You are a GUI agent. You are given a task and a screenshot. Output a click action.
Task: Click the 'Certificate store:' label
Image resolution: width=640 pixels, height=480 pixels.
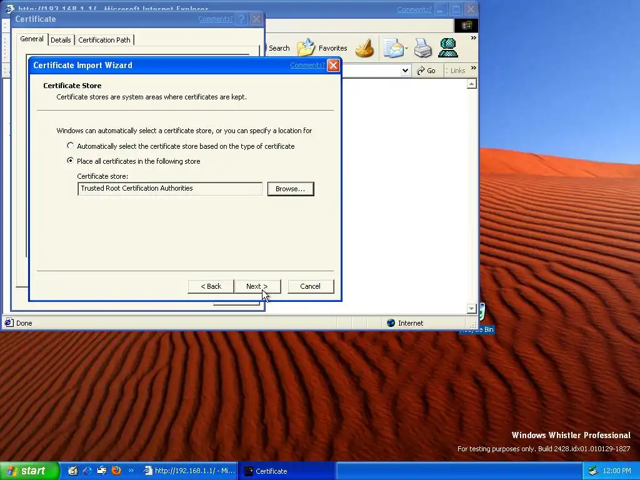coord(102,176)
